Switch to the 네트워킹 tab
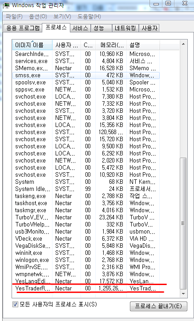Screen dimensions: 194x321 point(125,28)
